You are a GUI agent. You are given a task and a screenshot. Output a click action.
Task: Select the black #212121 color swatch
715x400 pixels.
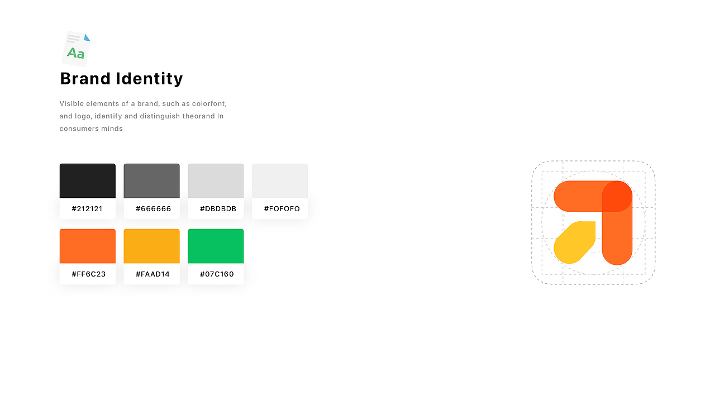coord(88,181)
